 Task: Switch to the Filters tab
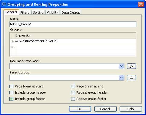pyautogui.click(x=25, y=13)
